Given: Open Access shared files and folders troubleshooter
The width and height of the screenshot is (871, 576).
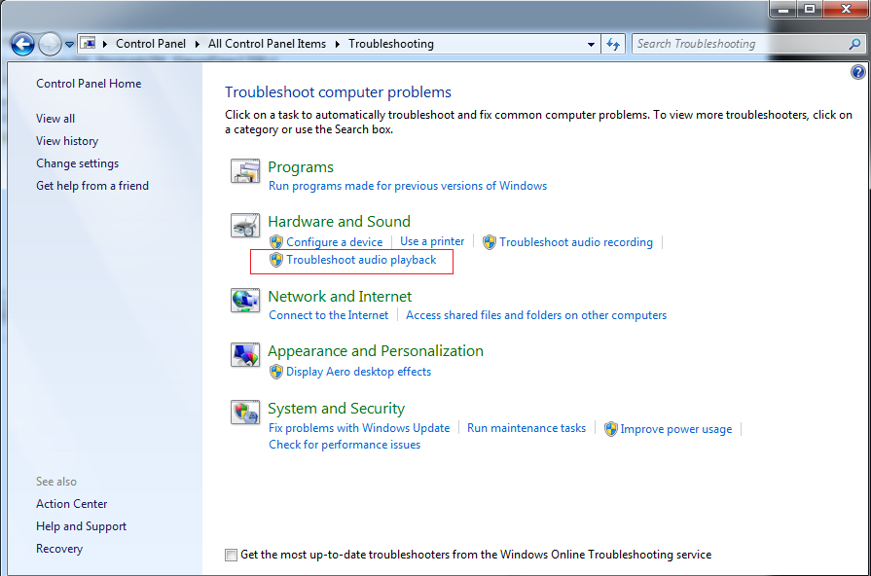Looking at the screenshot, I should point(536,315).
